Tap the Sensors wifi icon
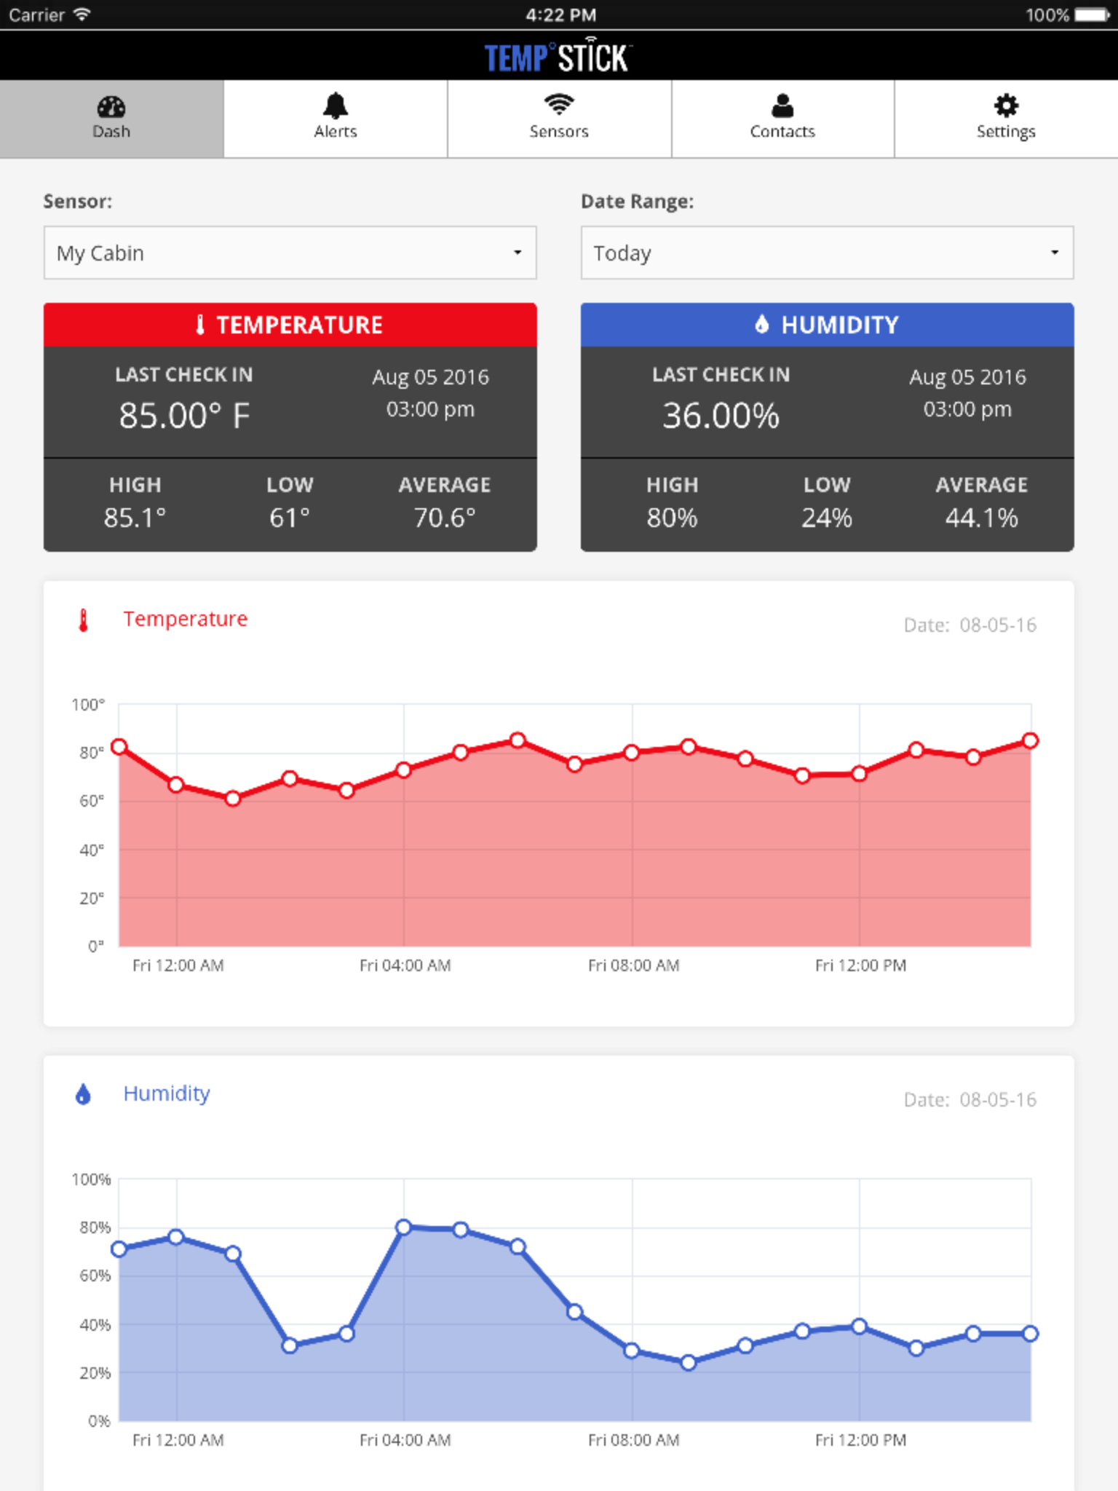The image size is (1118, 1491). (559, 105)
